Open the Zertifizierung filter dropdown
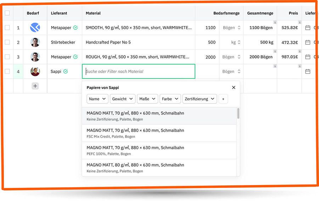The image size is (319, 201). tap(200, 99)
